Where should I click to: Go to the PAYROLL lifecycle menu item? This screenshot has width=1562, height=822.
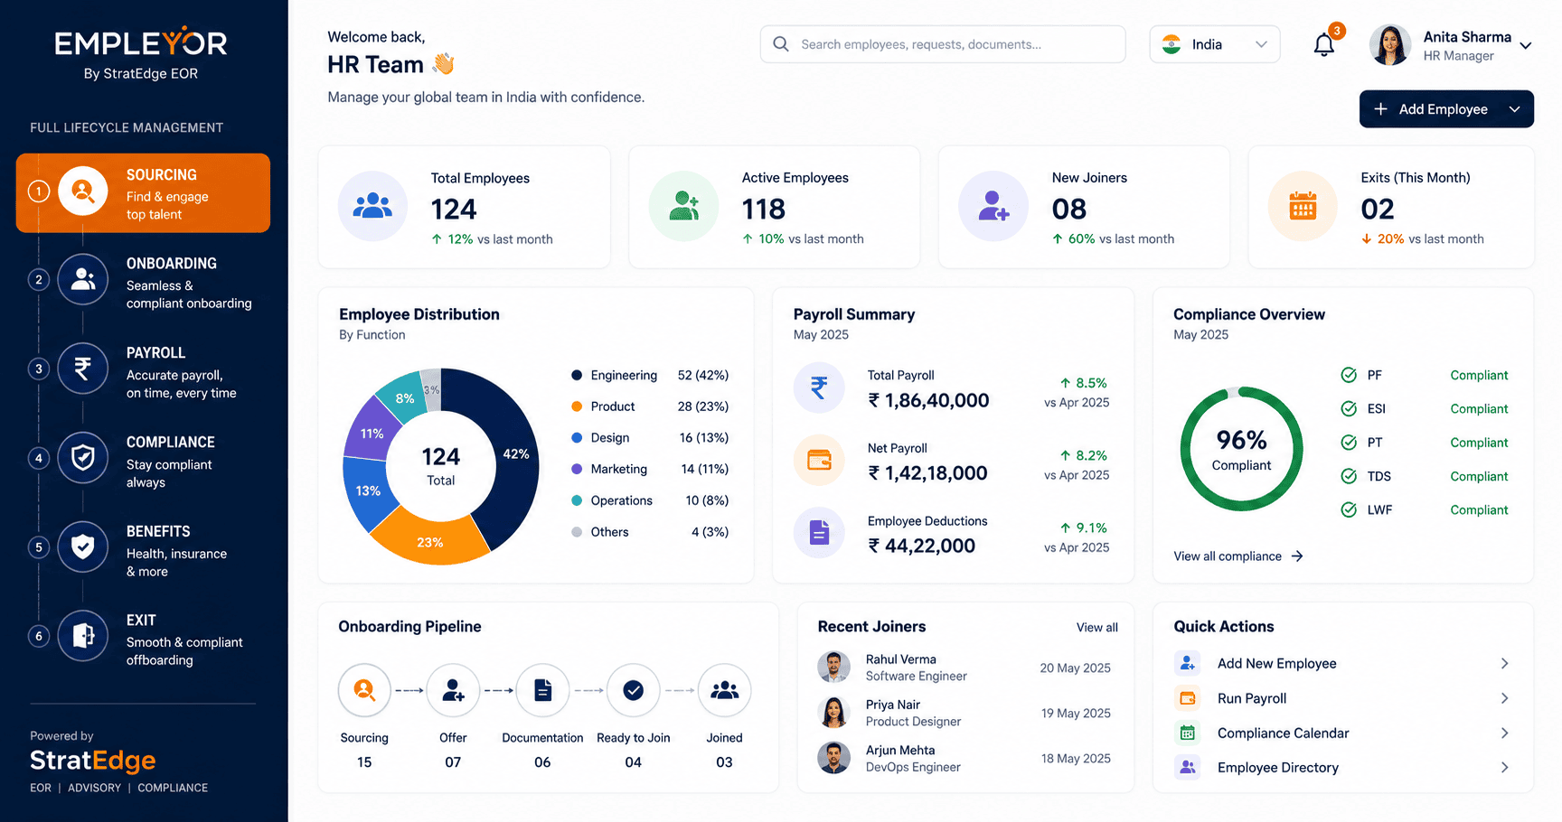[143, 371]
